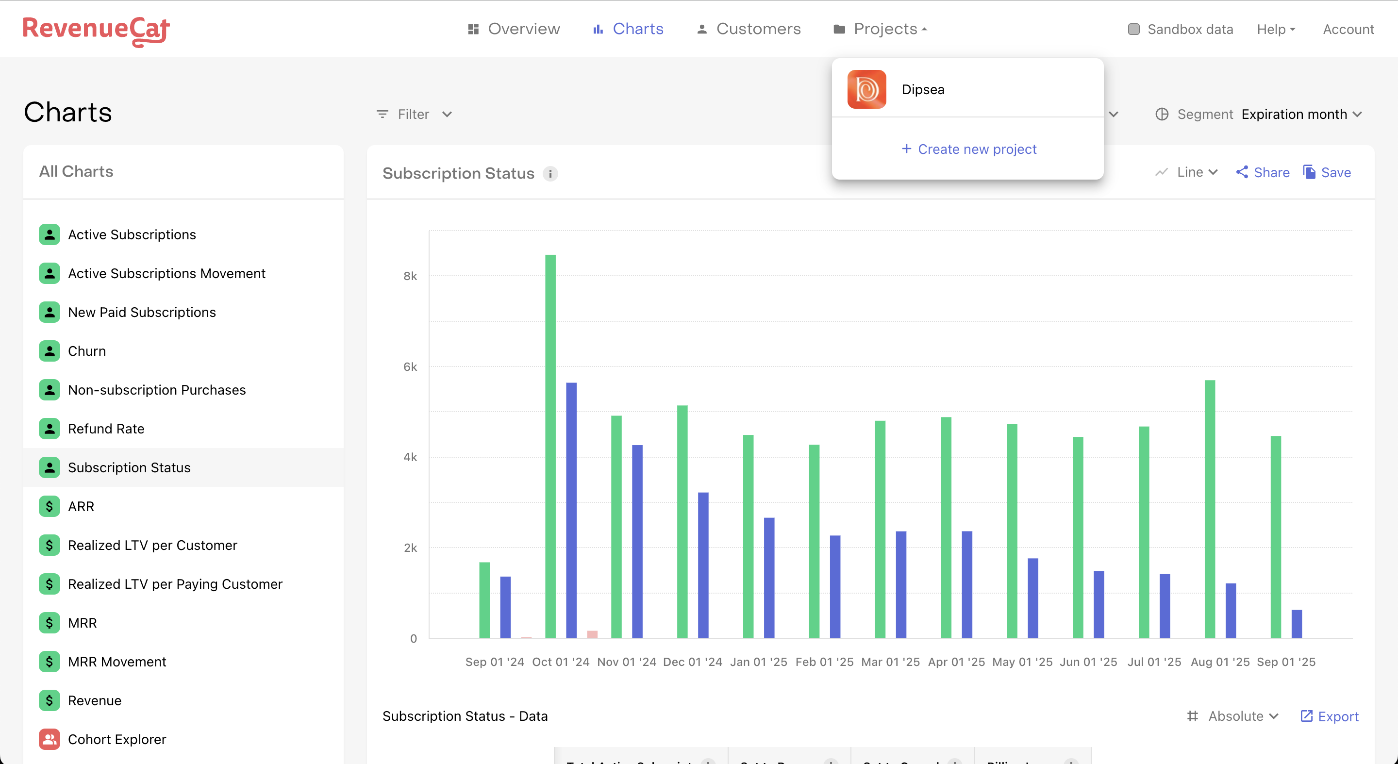1398x764 pixels.
Task: Click the tallest green Oct 01 '24 bar
Action: pyautogui.click(x=550, y=445)
